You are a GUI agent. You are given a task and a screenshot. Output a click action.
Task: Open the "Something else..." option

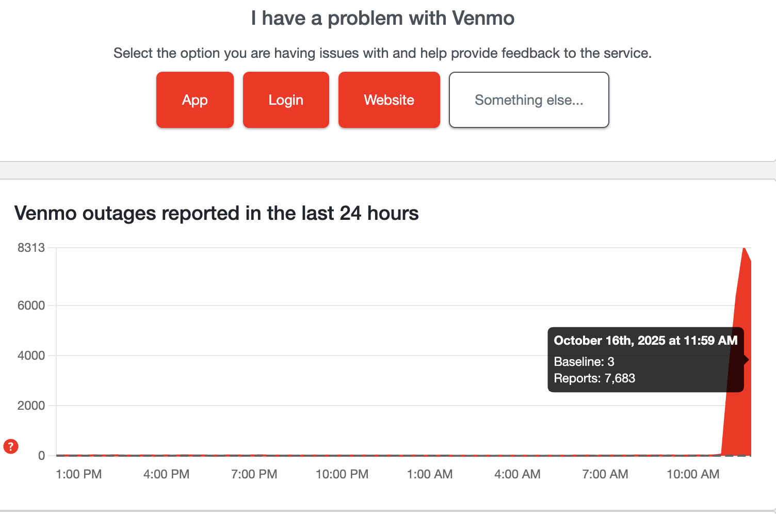529,100
